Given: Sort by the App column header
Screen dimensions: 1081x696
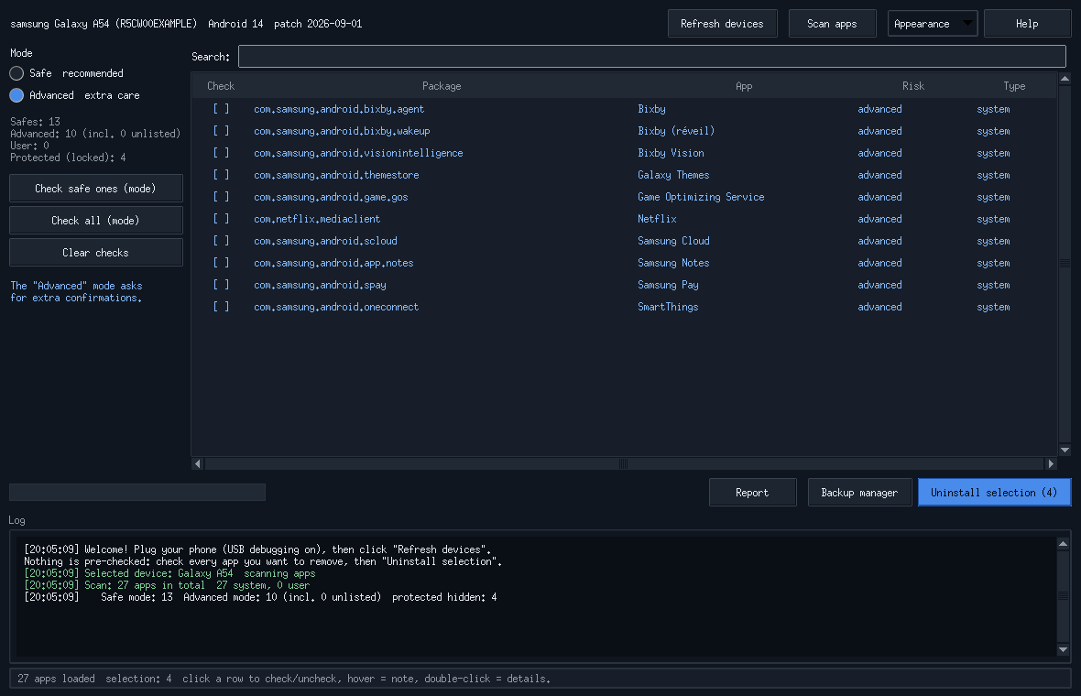Looking at the screenshot, I should click(744, 86).
